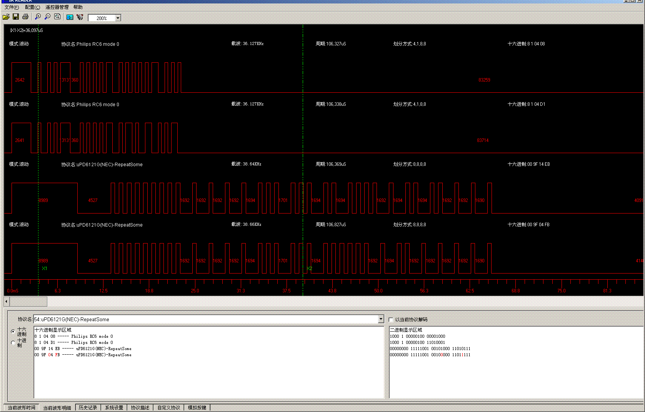645x412 pixels.
Task: Open the 文件(F) menu
Action: point(12,7)
